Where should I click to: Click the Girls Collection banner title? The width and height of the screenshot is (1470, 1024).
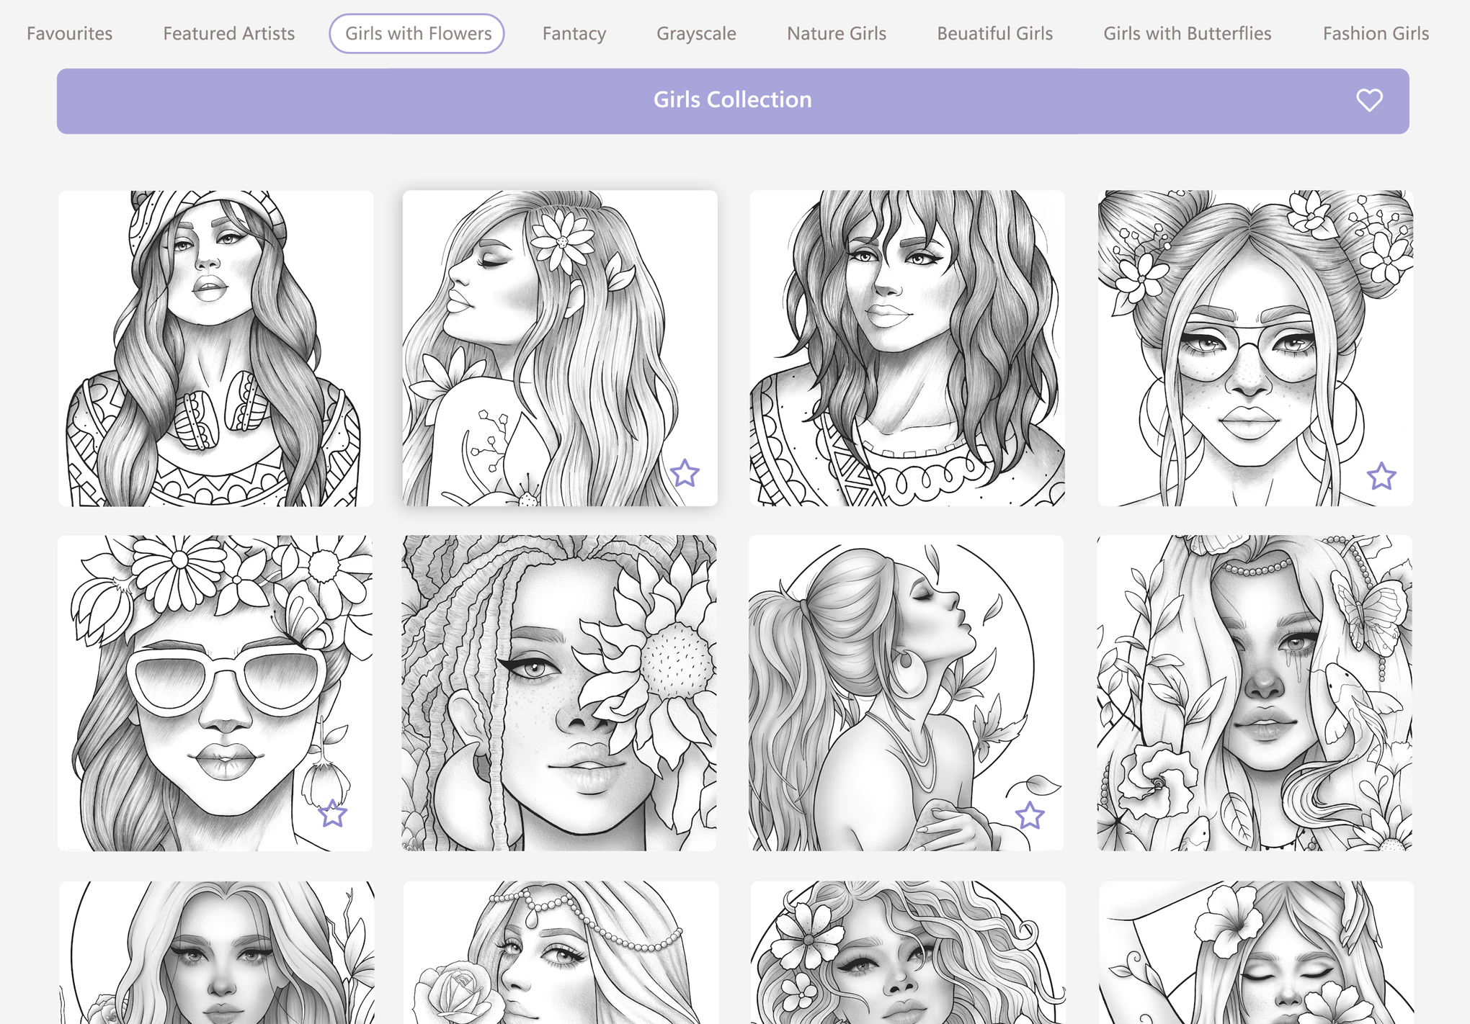pos(732,99)
